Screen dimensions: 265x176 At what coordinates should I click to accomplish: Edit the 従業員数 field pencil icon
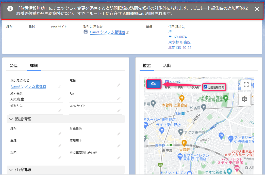pos(119,134)
